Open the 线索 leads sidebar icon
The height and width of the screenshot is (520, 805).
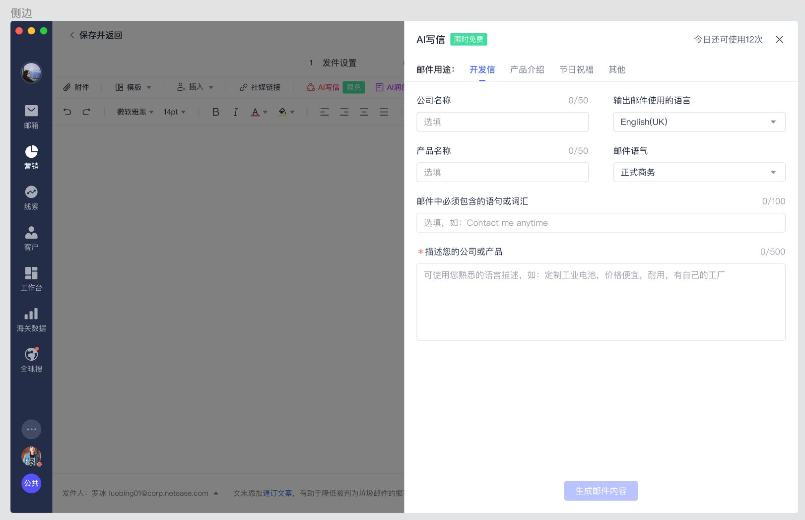[x=31, y=197]
